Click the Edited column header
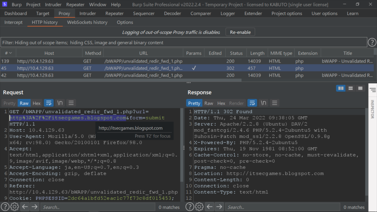The width and height of the screenshot is (377, 212). (215, 53)
